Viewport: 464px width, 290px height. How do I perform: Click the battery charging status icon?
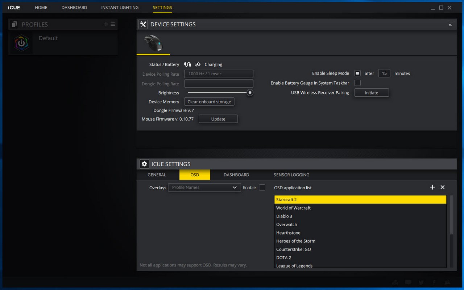[198, 64]
